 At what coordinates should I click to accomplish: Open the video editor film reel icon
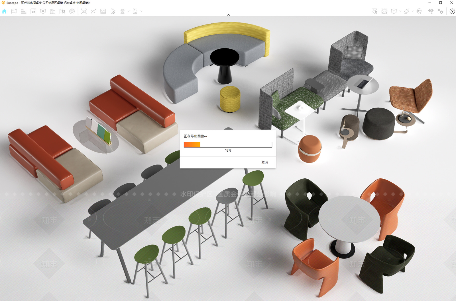pyautogui.click(x=72, y=11)
